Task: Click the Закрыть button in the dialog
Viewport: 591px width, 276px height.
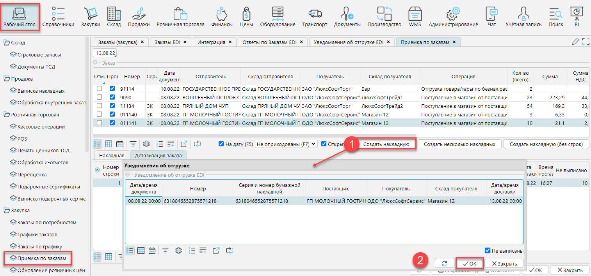Action: [x=504, y=264]
